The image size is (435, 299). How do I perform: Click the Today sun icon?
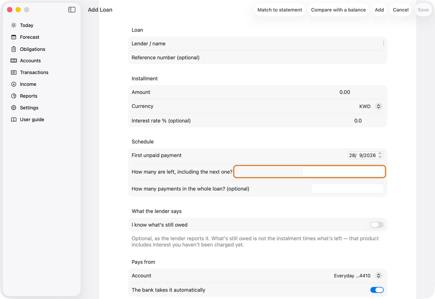(x=14, y=25)
